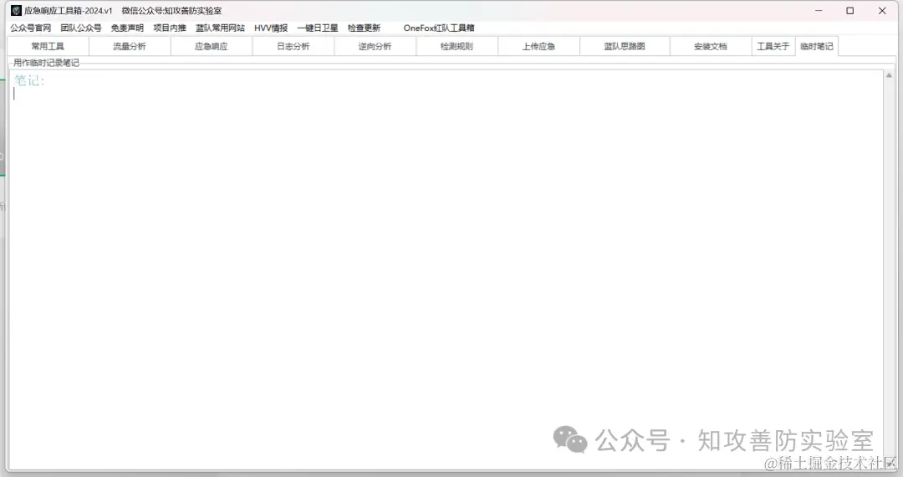Viewport: 903px width, 477px height.
Task: Click inside the notes text area
Action: (445, 269)
